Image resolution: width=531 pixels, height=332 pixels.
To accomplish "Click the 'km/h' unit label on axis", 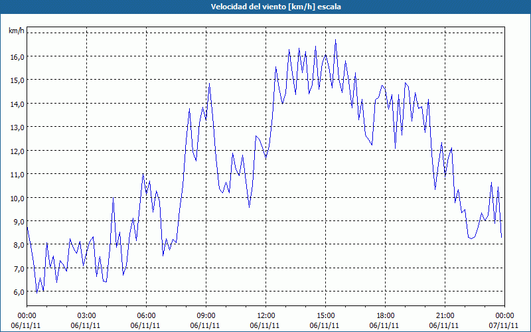I will [16, 31].
